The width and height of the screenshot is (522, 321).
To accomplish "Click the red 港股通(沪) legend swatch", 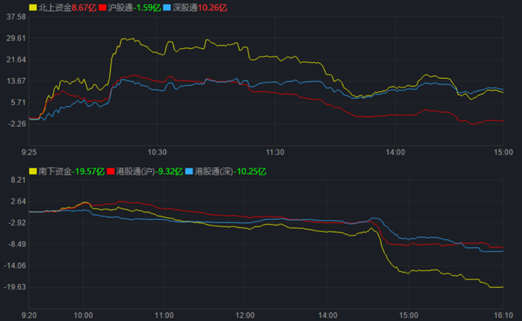I will pyautogui.click(x=111, y=171).
